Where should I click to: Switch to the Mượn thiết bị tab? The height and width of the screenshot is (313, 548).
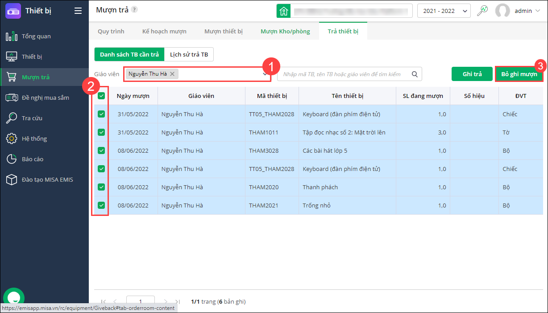[x=224, y=31]
